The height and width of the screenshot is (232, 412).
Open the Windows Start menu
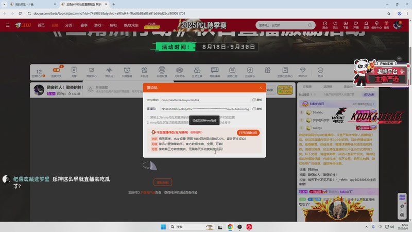tap(163, 227)
